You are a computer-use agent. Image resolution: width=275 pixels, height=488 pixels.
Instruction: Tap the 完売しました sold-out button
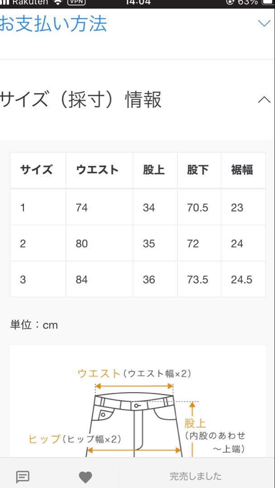(194, 476)
